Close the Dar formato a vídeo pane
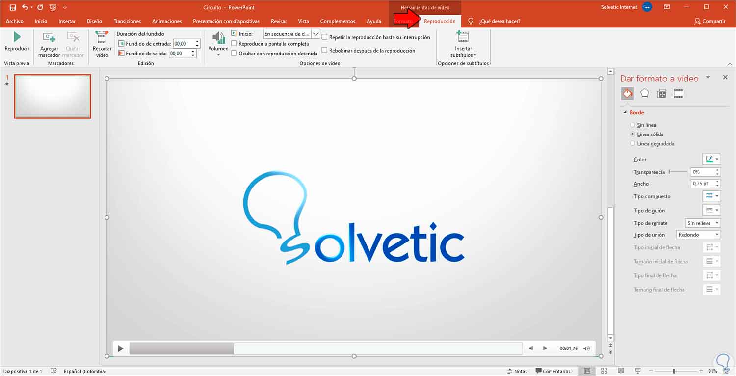Viewport: 736px width, 376px height. [x=725, y=78]
